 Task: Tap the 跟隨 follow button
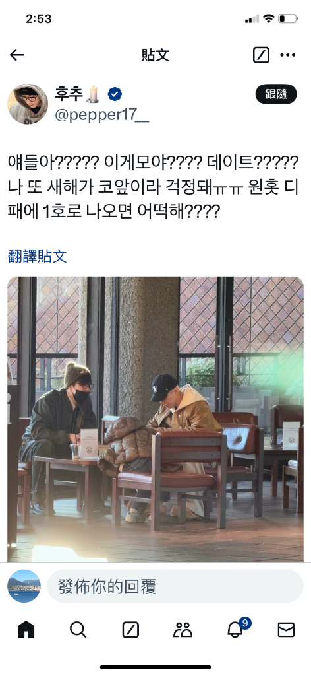click(x=276, y=94)
